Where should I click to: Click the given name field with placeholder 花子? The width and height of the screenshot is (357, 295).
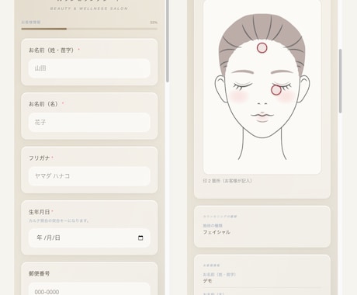click(89, 123)
